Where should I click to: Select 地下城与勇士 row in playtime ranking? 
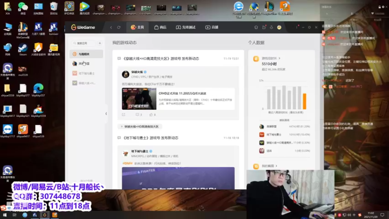coord(284,135)
